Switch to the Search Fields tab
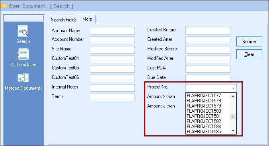The image size is (269, 146). 64,20
